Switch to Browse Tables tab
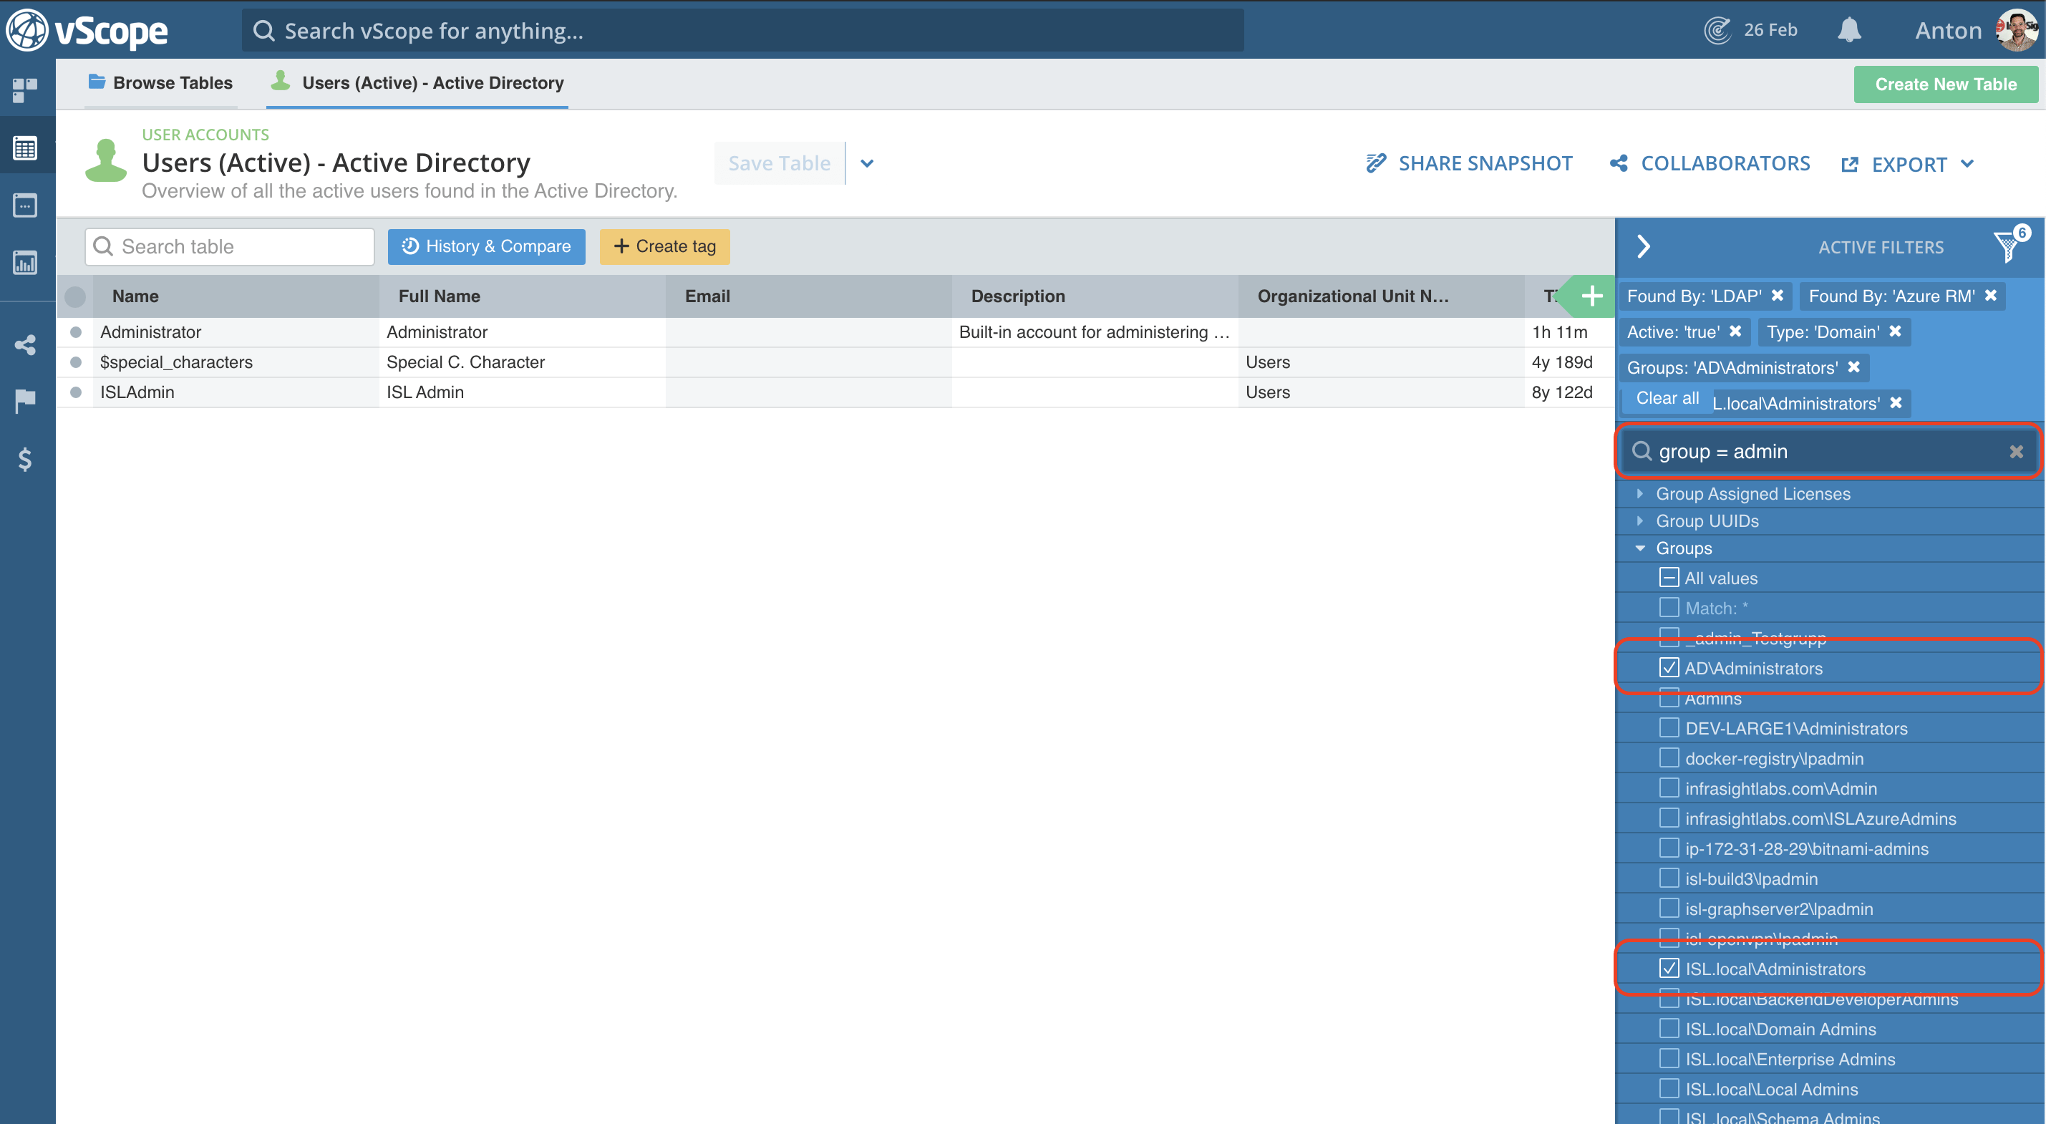Screen dimensions: 2046x1124 (x=161, y=82)
